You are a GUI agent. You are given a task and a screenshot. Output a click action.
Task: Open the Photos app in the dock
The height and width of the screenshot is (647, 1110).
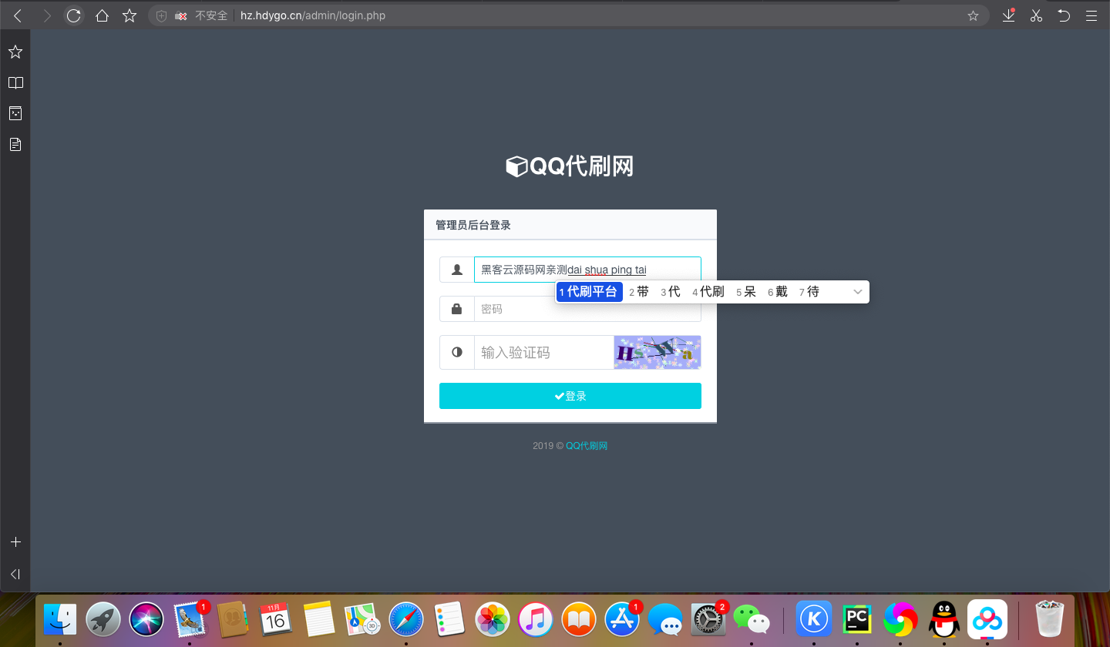click(492, 619)
